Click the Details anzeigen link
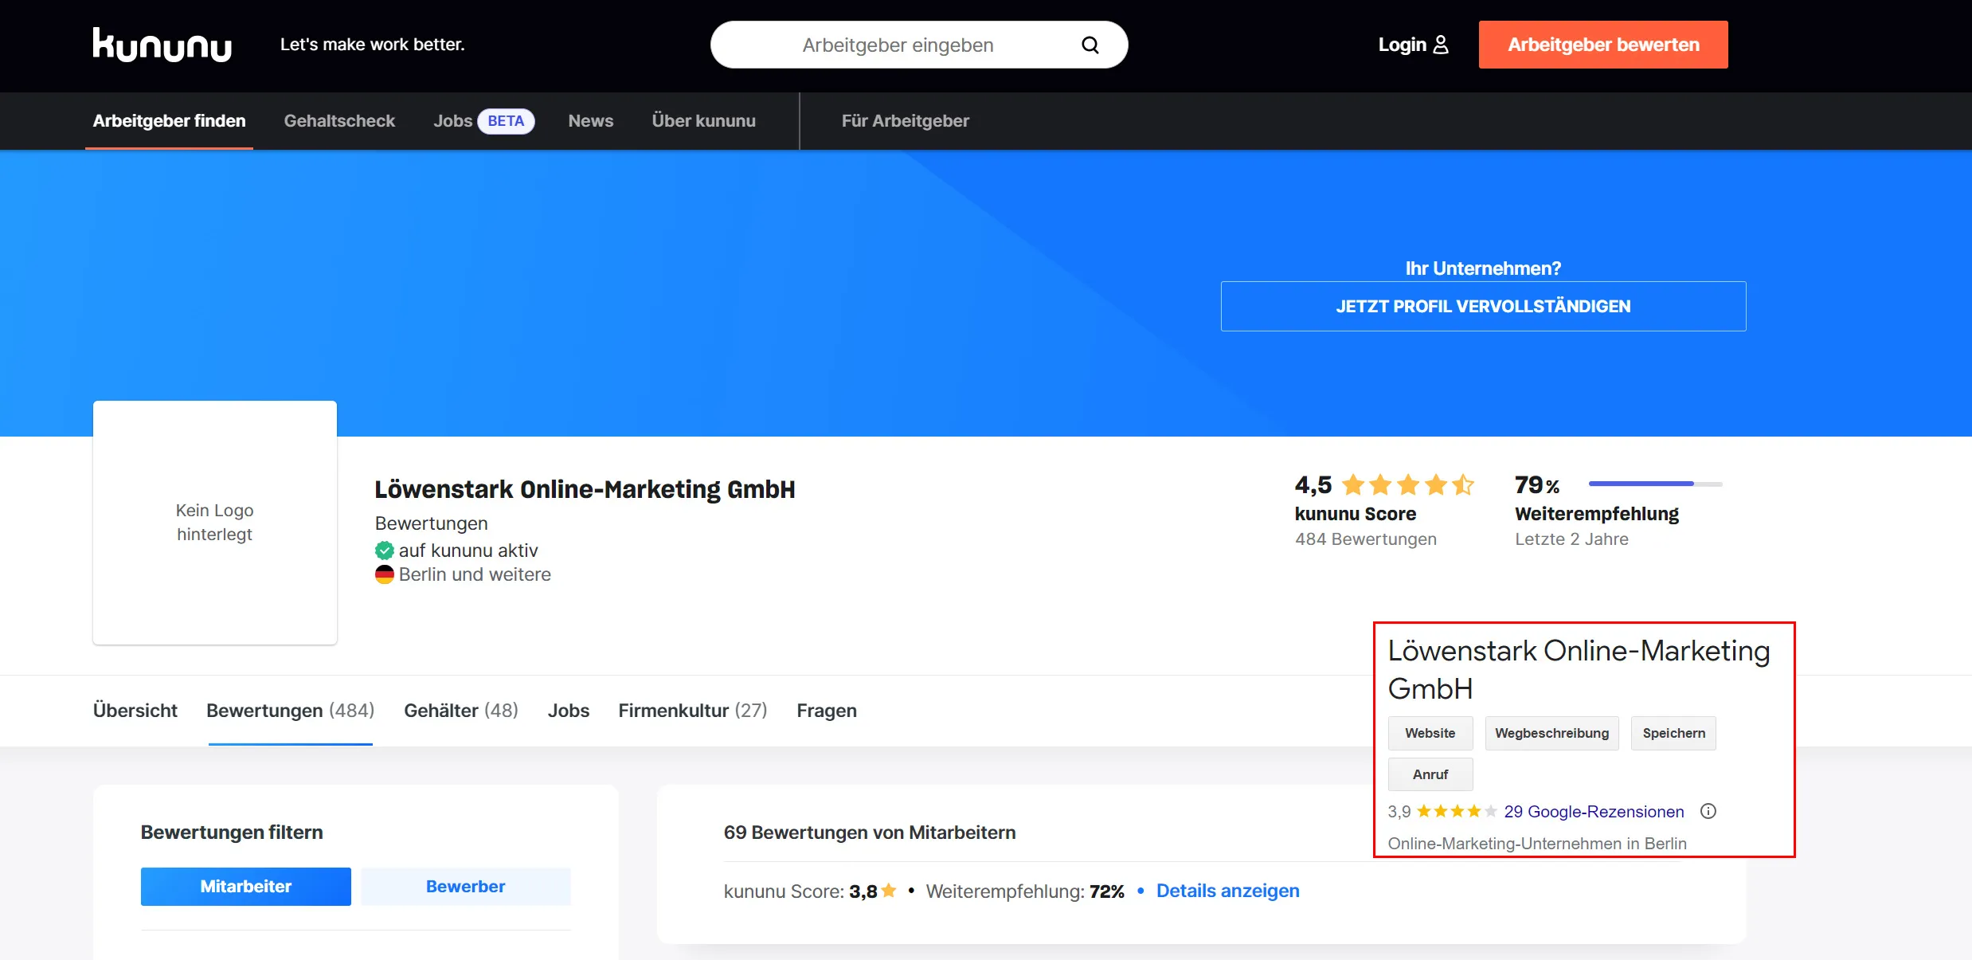The width and height of the screenshot is (1972, 960). (x=1228, y=891)
